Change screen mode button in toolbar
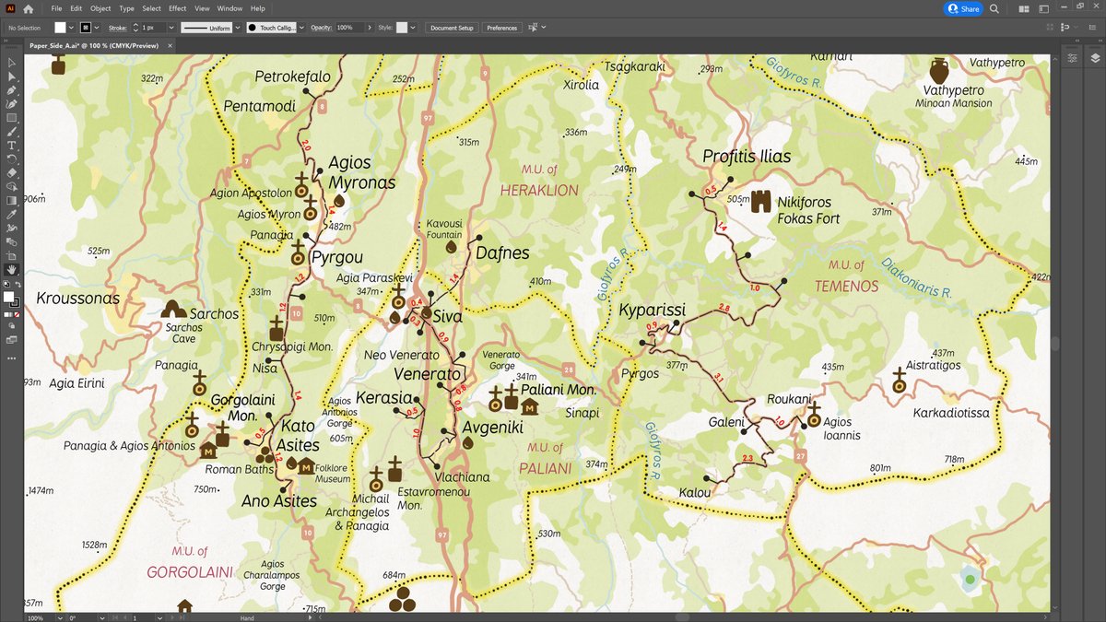 point(12,339)
